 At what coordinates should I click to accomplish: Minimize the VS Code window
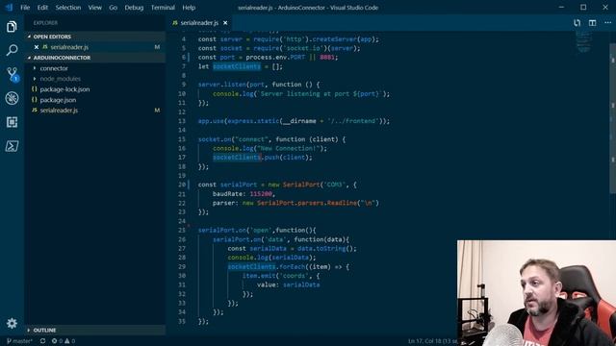(561, 7)
